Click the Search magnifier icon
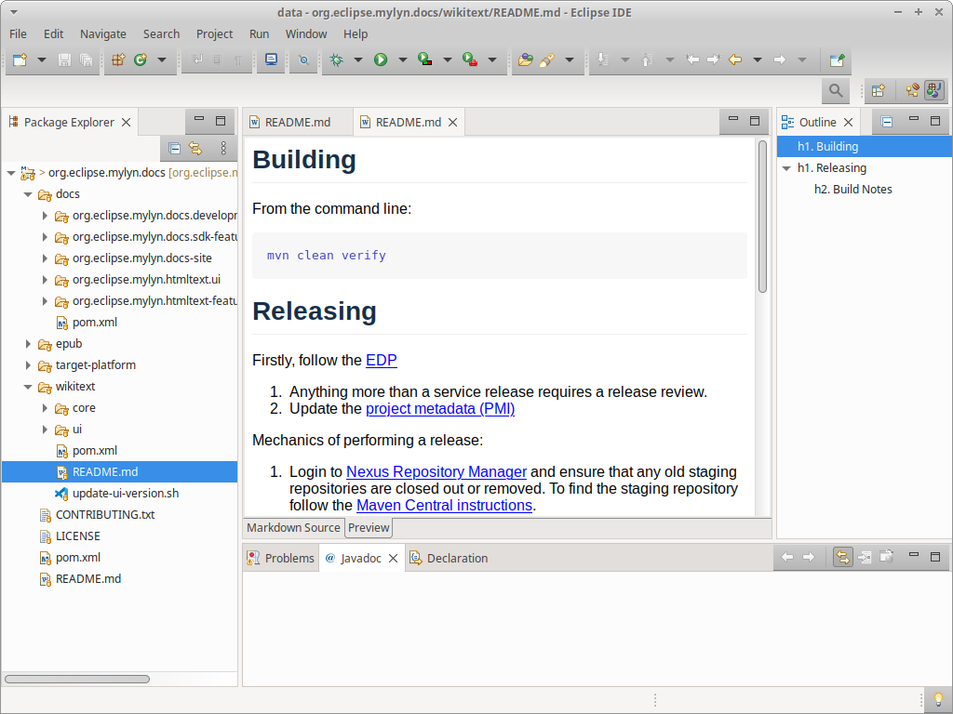Viewport: 953px width, 714px height. click(836, 91)
